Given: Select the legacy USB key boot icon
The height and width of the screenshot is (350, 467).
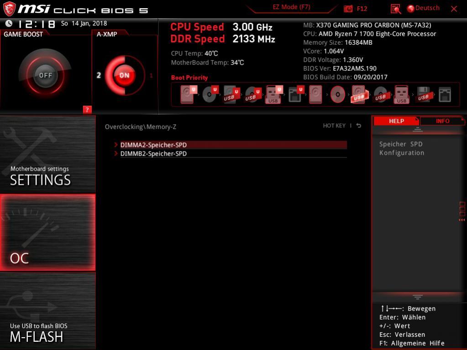Looking at the screenshot, I should pyautogui.click(x=401, y=94).
